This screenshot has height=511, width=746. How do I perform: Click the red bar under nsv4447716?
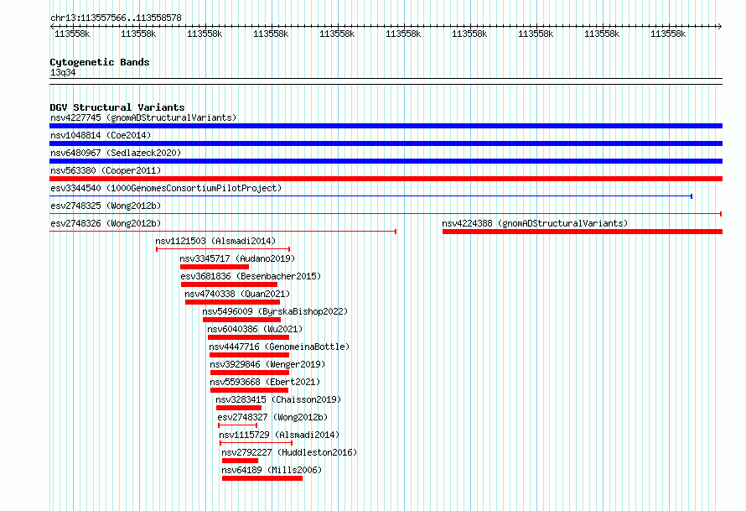tap(249, 355)
